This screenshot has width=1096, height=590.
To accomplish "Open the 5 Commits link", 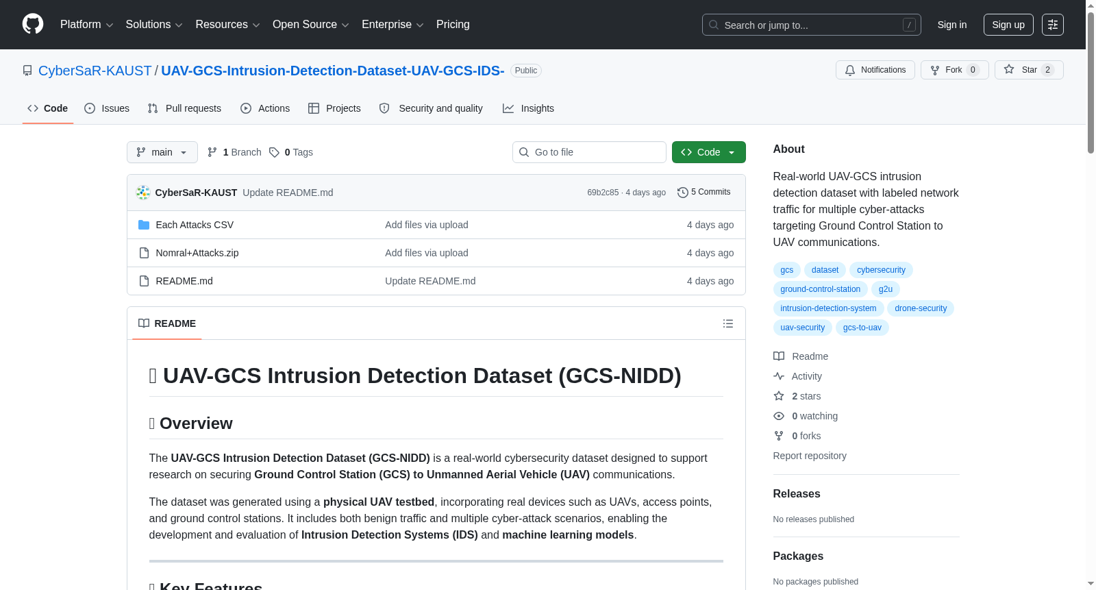I will click(x=704, y=193).
